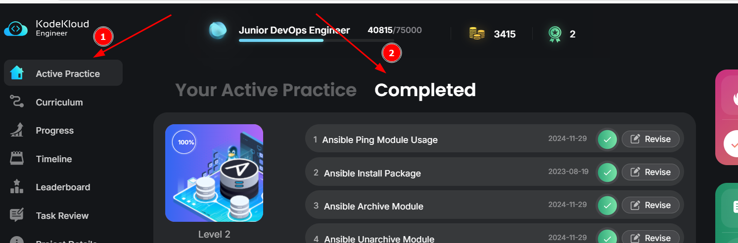Click the KodeKloud Engineer cloud logo
The height and width of the screenshot is (243, 738).
point(16,29)
